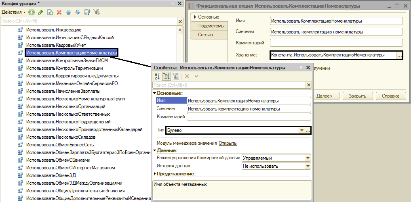Toggle the categorized properties view icon
The image size is (411, 202).
pyautogui.click(x=166, y=76)
